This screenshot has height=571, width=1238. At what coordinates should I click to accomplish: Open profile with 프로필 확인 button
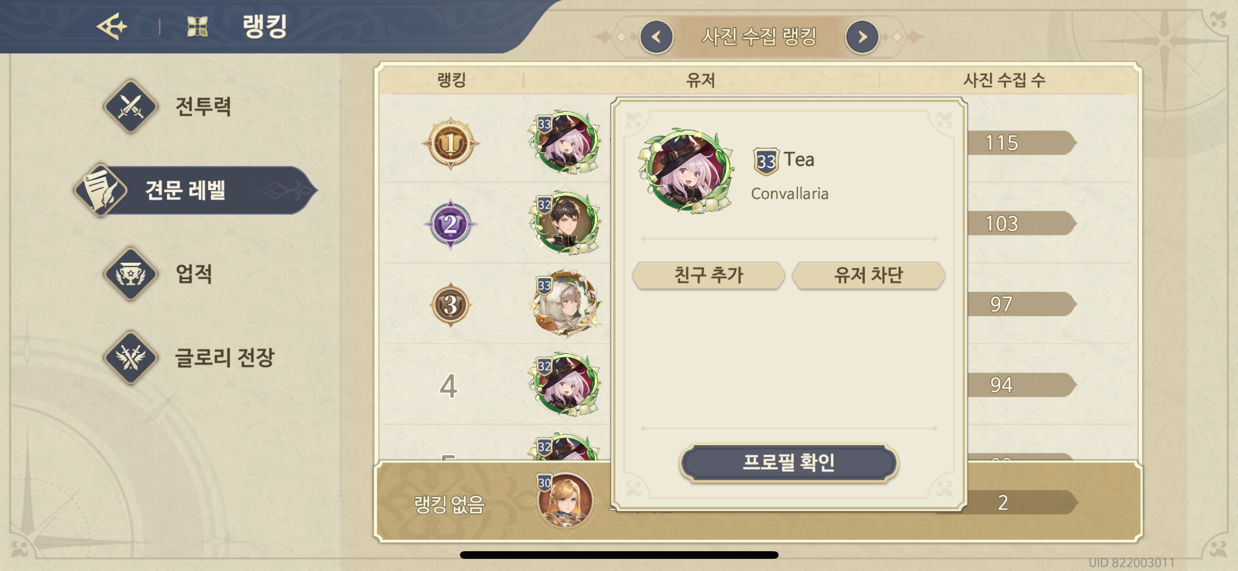(x=789, y=462)
